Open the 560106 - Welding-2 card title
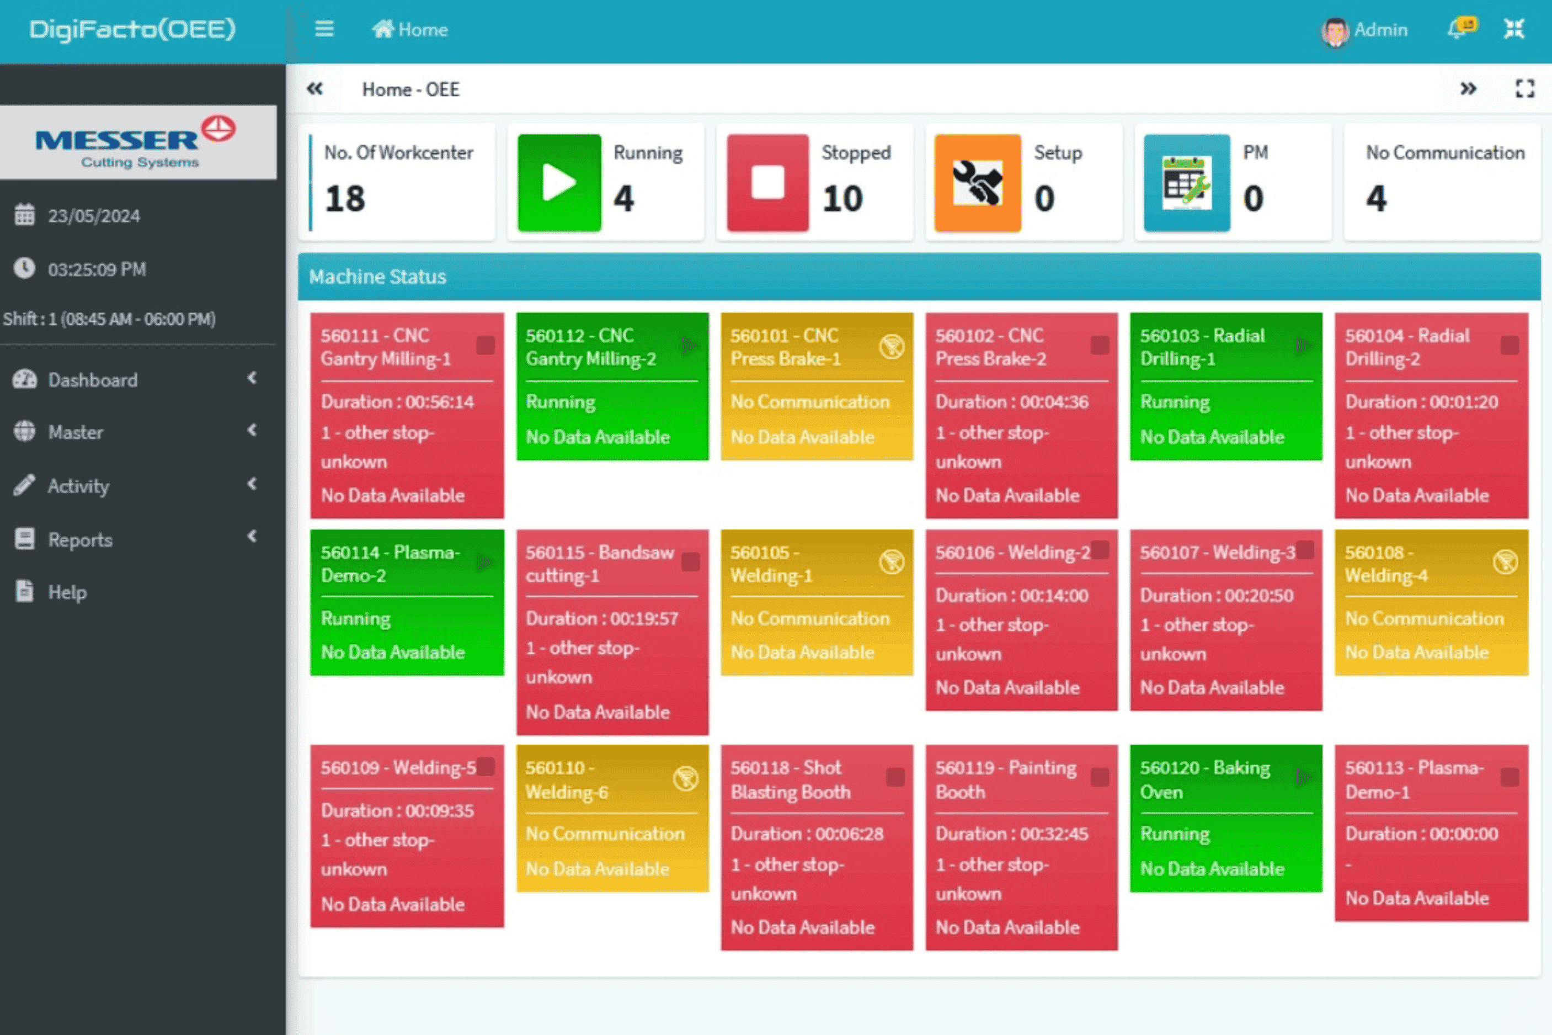Screen dimensions: 1552x1035 coord(1012,552)
